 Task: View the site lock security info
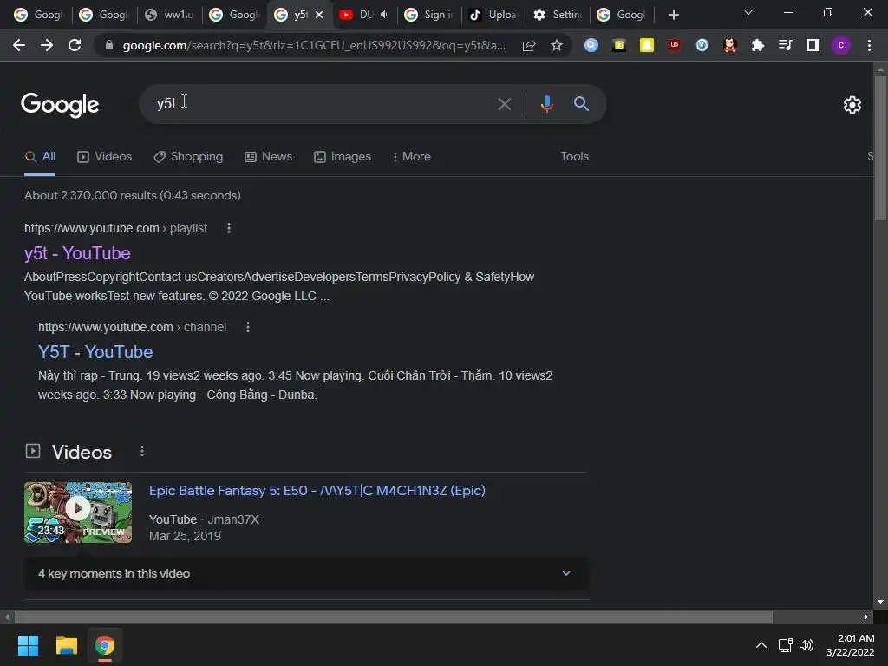[x=109, y=45]
